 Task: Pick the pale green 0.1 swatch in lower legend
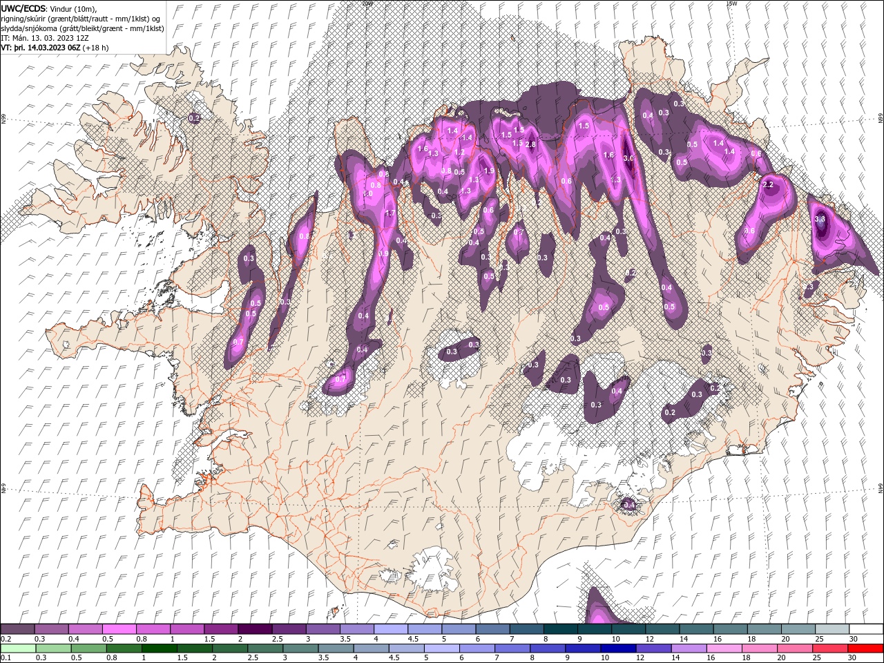tap(17, 648)
